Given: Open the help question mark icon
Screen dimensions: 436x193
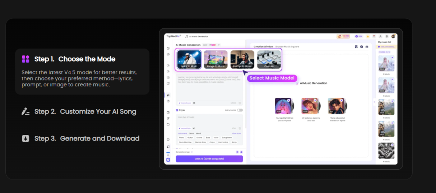Looking at the screenshot, I should click(x=361, y=47).
